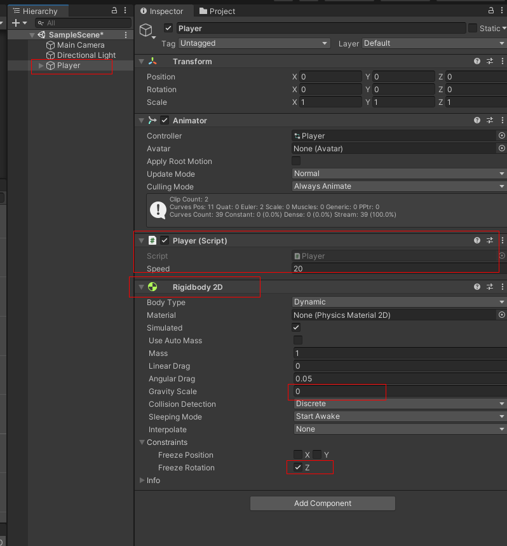Toggle the Static checkbox

tap(473, 28)
